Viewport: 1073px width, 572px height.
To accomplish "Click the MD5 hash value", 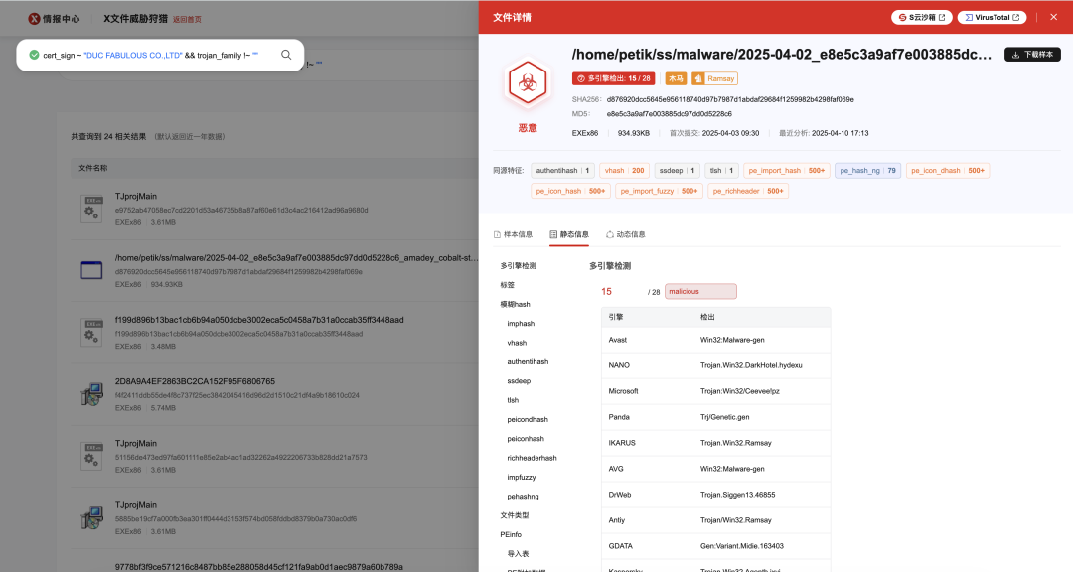I will (670, 114).
